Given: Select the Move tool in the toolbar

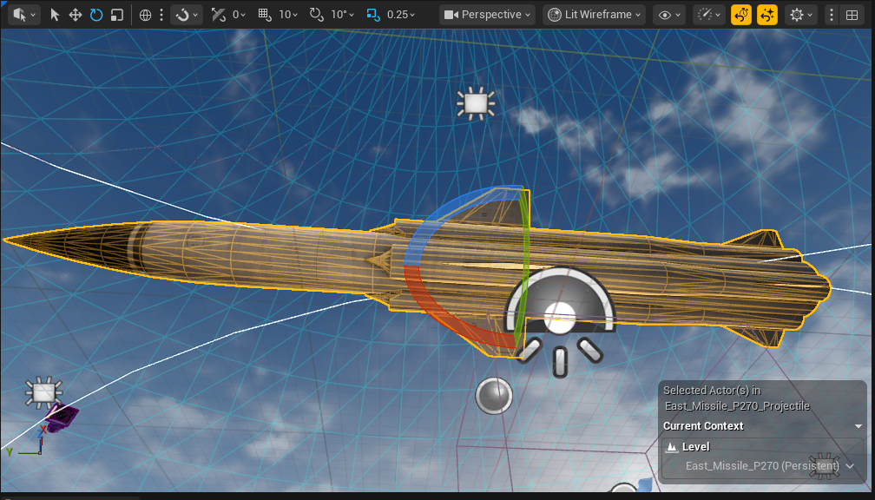Looking at the screenshot, I should coord(74,14).
